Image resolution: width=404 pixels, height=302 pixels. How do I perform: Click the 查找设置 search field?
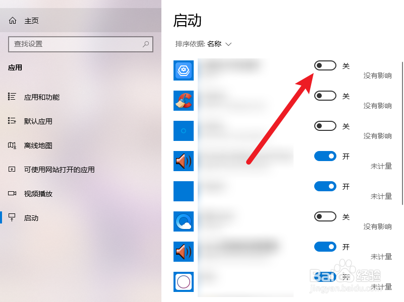(x=81, y=44)
